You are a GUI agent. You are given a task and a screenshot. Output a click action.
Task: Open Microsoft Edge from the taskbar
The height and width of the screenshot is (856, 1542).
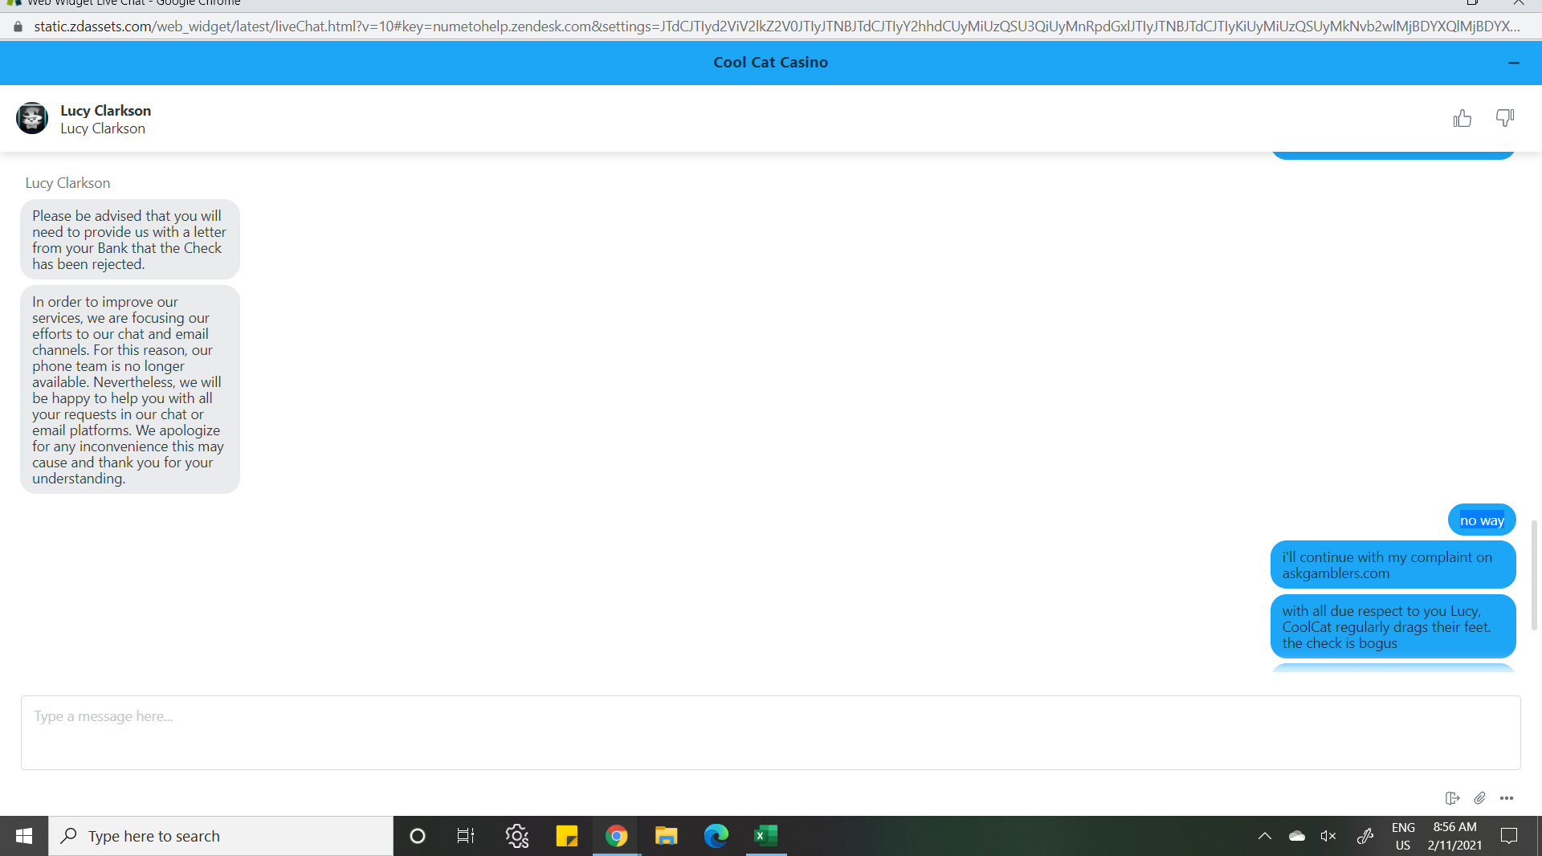tap(716, 836)
